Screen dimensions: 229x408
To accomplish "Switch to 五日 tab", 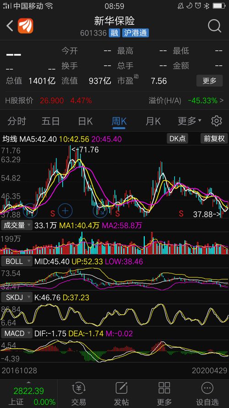I will 50,121.
